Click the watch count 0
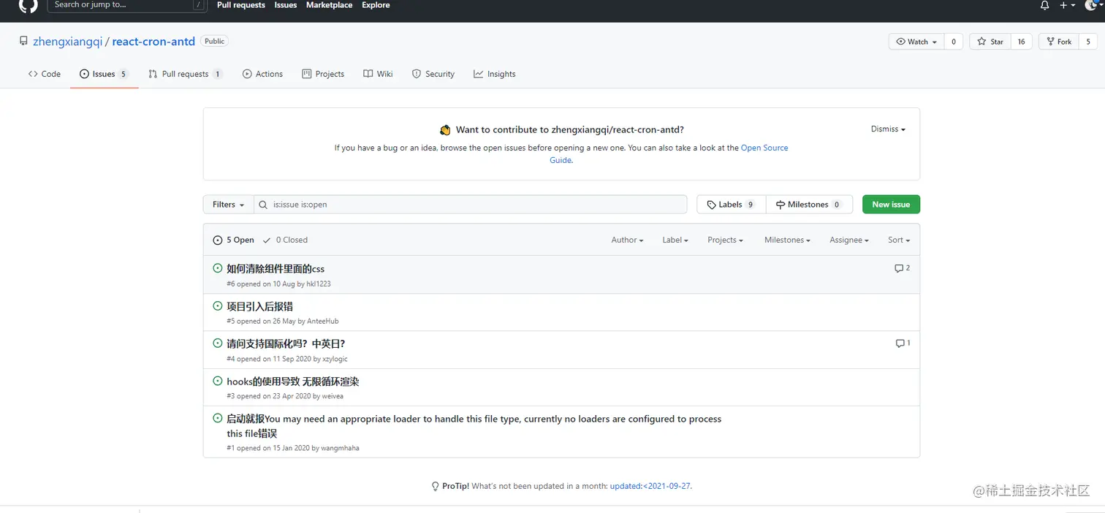 coord(953,42)
